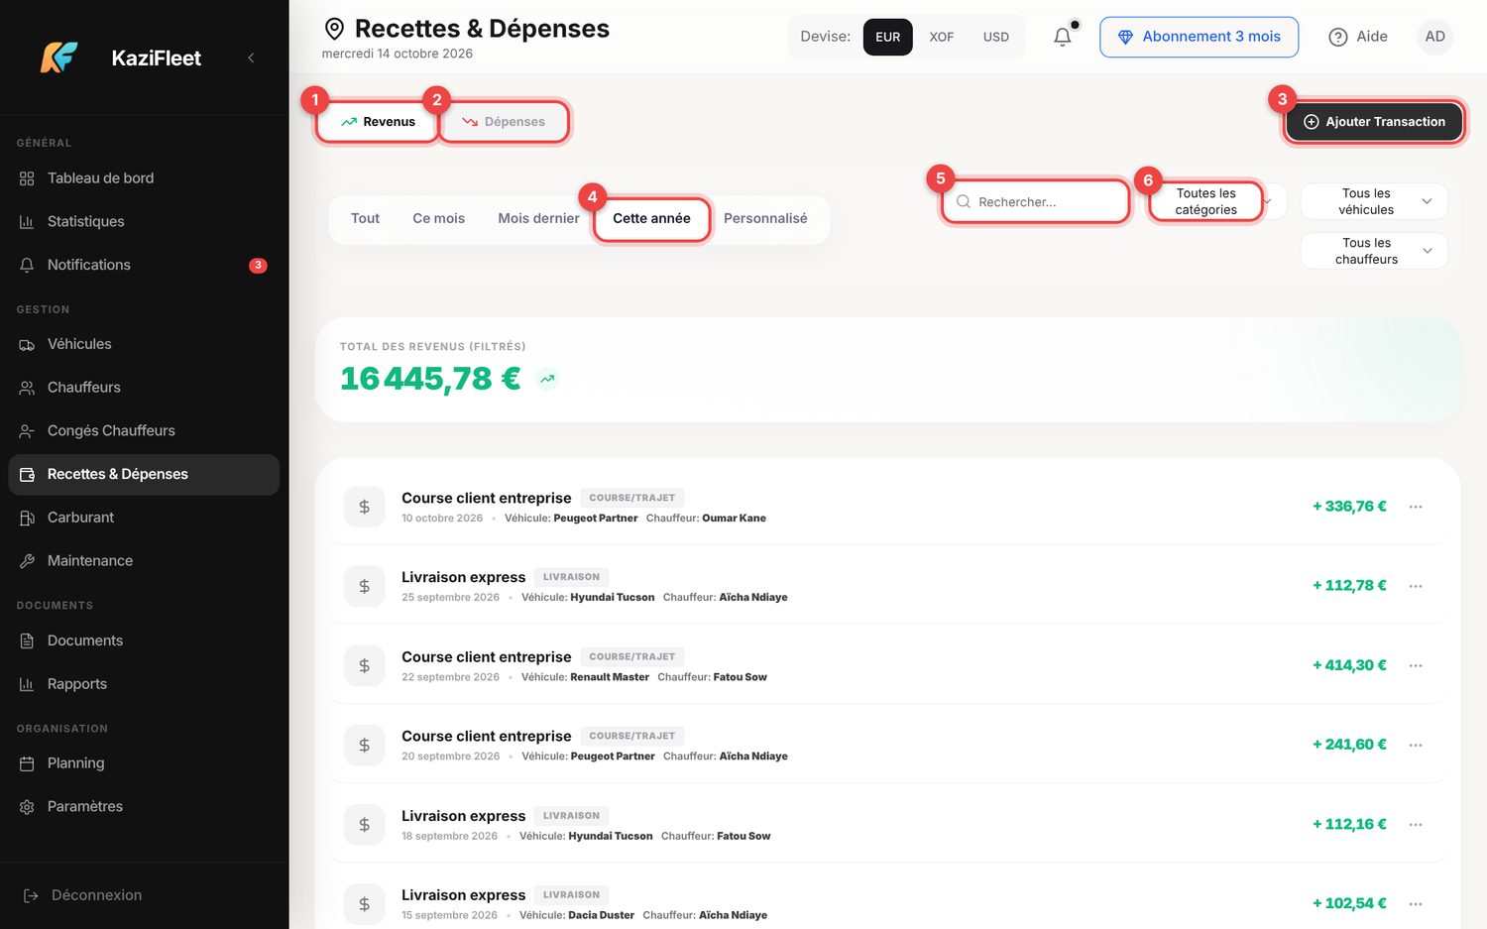This screenshot has height=929, width=1487.
Task: Click the Chauffeurs people icon in the sidebar
Action: pyautogui.click(x=27, y=388)
